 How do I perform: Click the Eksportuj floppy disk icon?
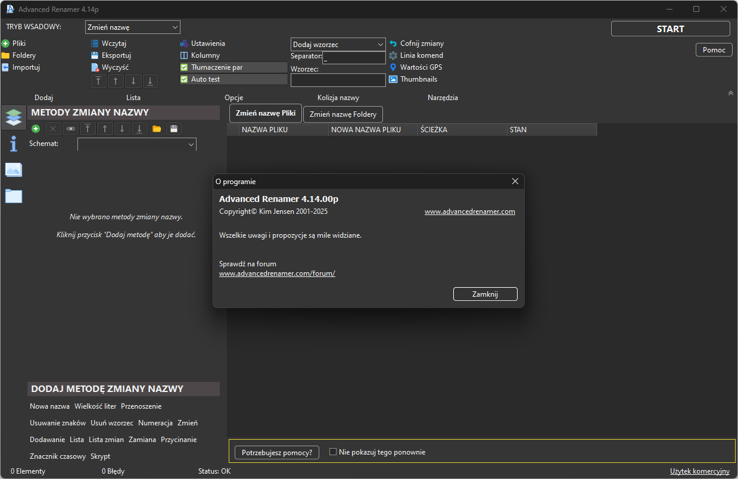(95, 55)
